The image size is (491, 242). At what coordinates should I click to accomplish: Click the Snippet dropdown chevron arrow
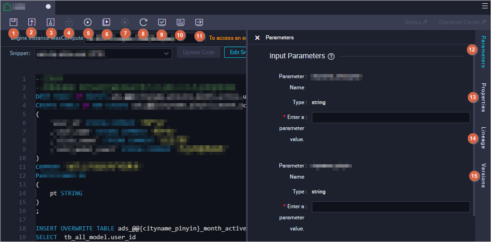(x=166, y=54)
